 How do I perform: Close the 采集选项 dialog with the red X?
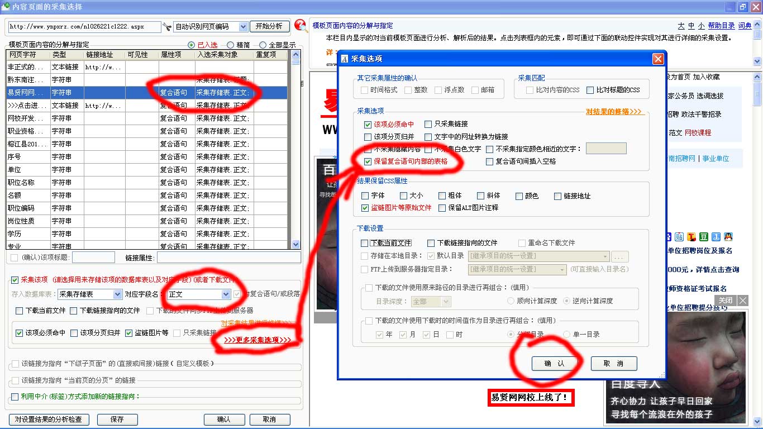click(658, 59)
